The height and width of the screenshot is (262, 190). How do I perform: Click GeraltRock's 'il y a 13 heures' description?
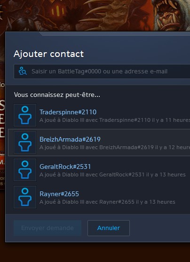coord(112,175)
